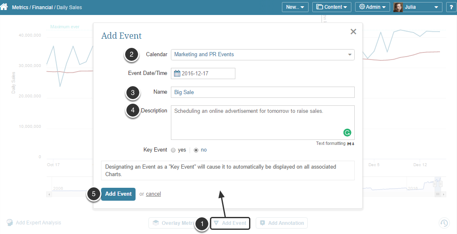This screenshot has height=234, width=457.
Task: Submit with the Add Event button
Action: tap(119, 194)
